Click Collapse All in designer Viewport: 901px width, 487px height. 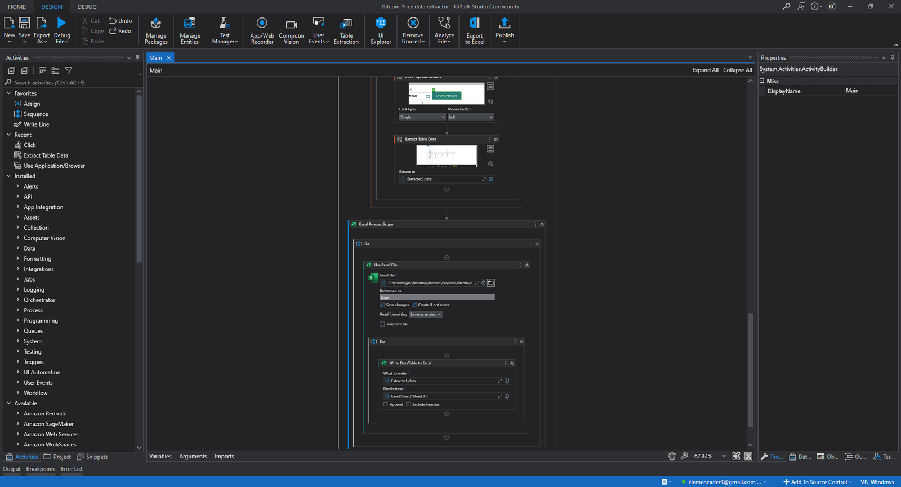pos(737,70)
